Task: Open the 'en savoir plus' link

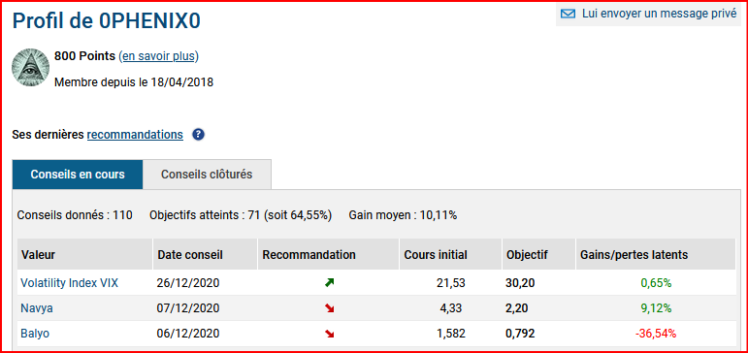Action: point(158,56)
